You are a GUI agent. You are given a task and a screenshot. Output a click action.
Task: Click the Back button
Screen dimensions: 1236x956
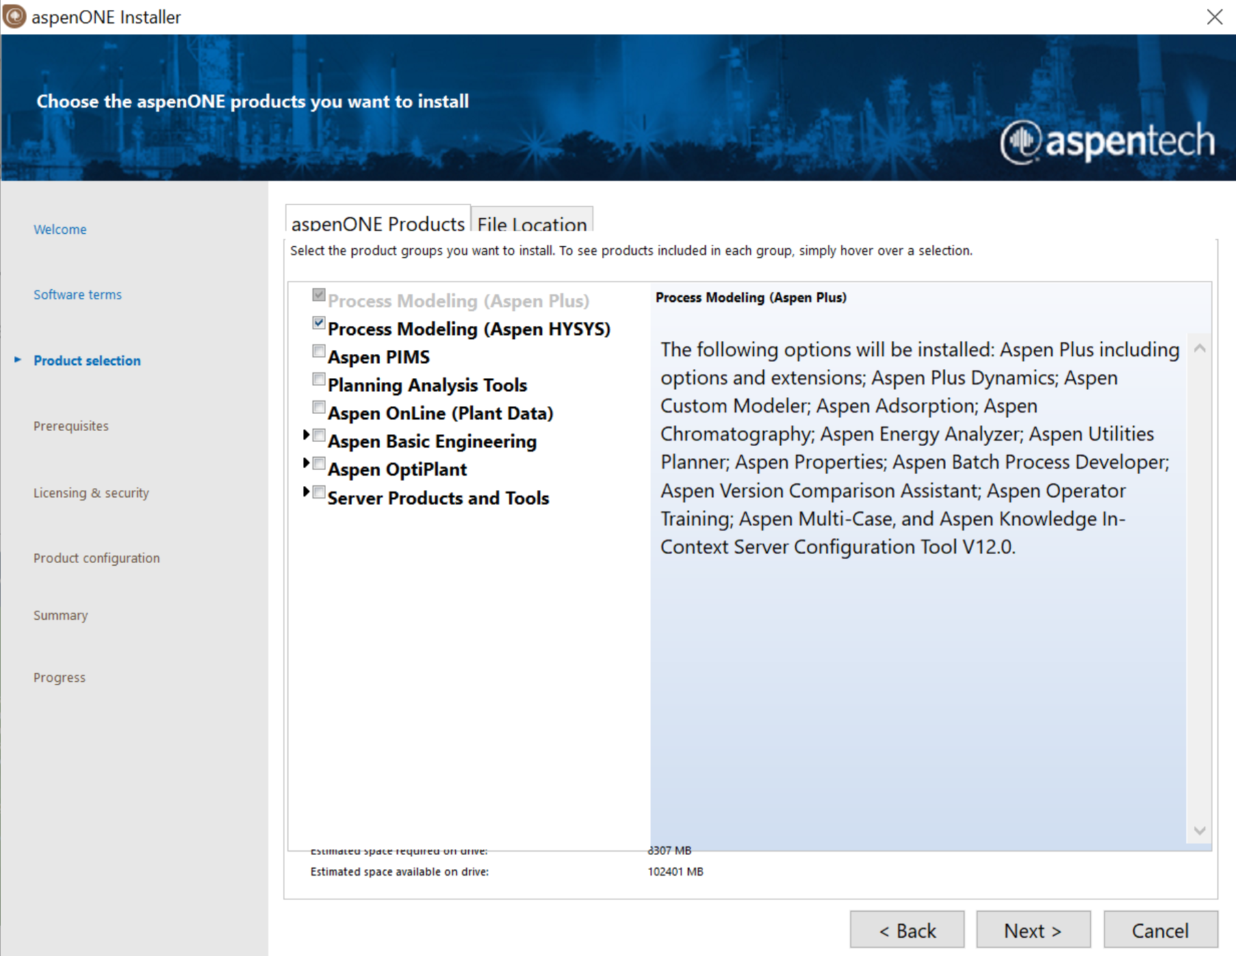click(x=907, y=929)
